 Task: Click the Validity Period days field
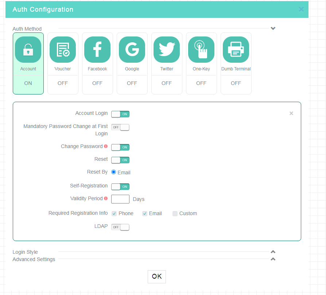point(120,199)
